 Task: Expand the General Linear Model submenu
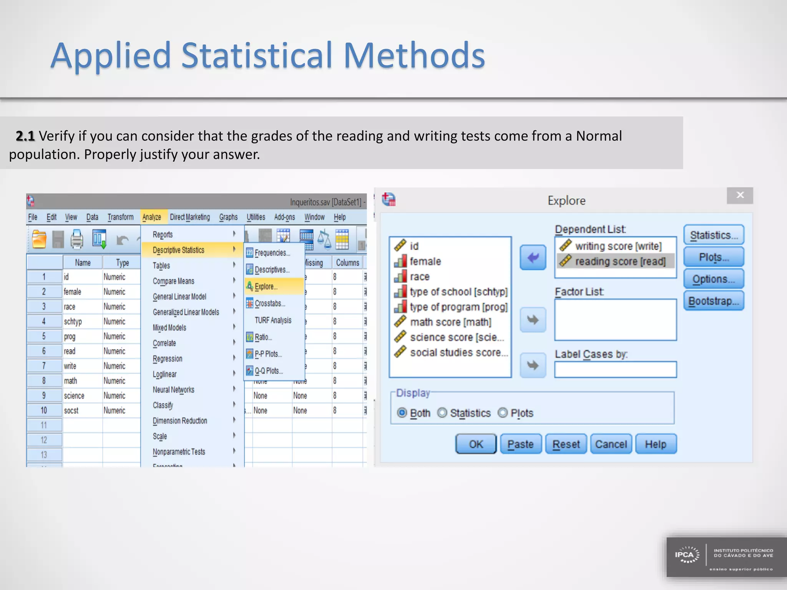coord(192,297)
